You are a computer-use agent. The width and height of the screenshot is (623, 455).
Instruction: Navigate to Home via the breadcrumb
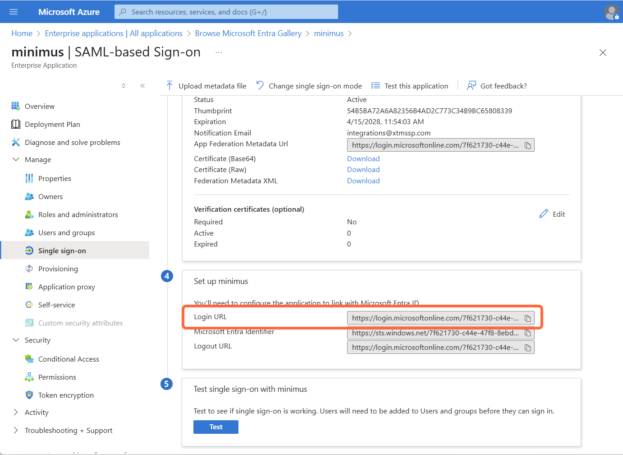pos(22,33)
